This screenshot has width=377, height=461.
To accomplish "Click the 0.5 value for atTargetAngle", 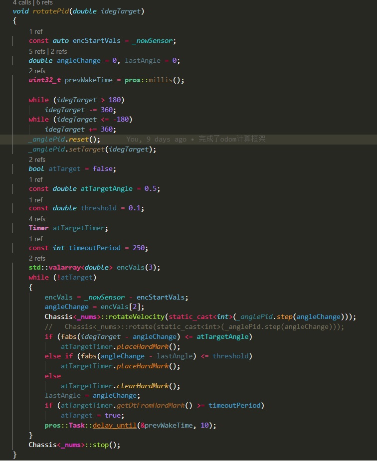I will point(150,189).
